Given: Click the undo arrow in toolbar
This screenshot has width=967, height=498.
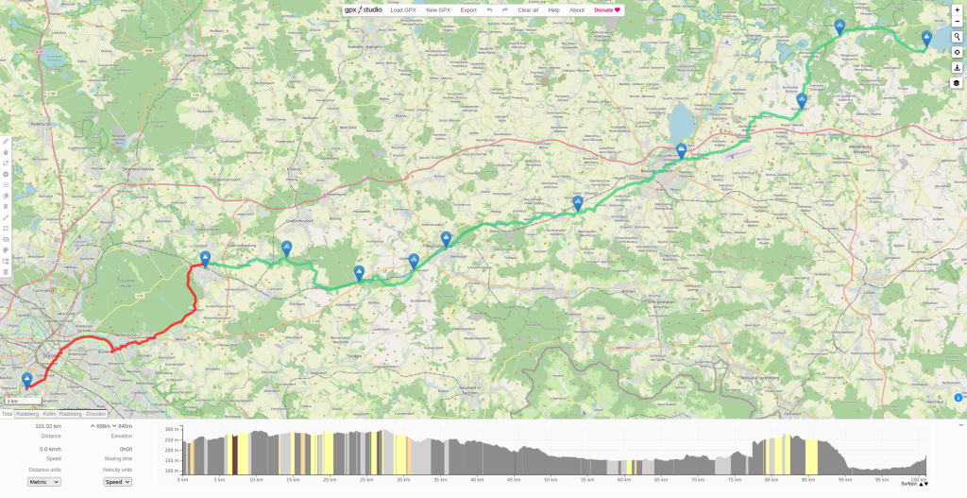Looking at the screenshot, I should (x=489, y=10).
